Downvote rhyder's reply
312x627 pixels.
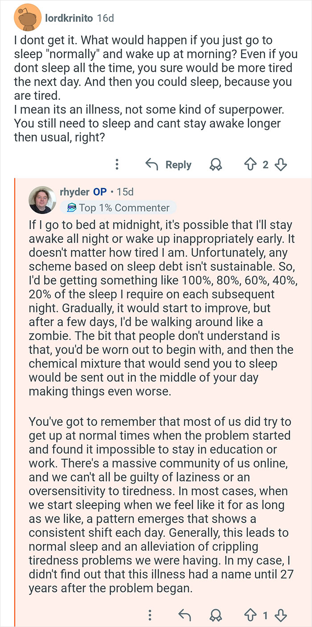tap(280, 615)
